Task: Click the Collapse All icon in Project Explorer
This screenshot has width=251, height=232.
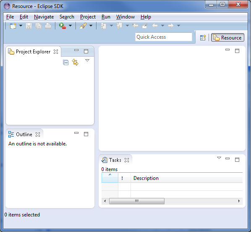Action: pos(66,62)
